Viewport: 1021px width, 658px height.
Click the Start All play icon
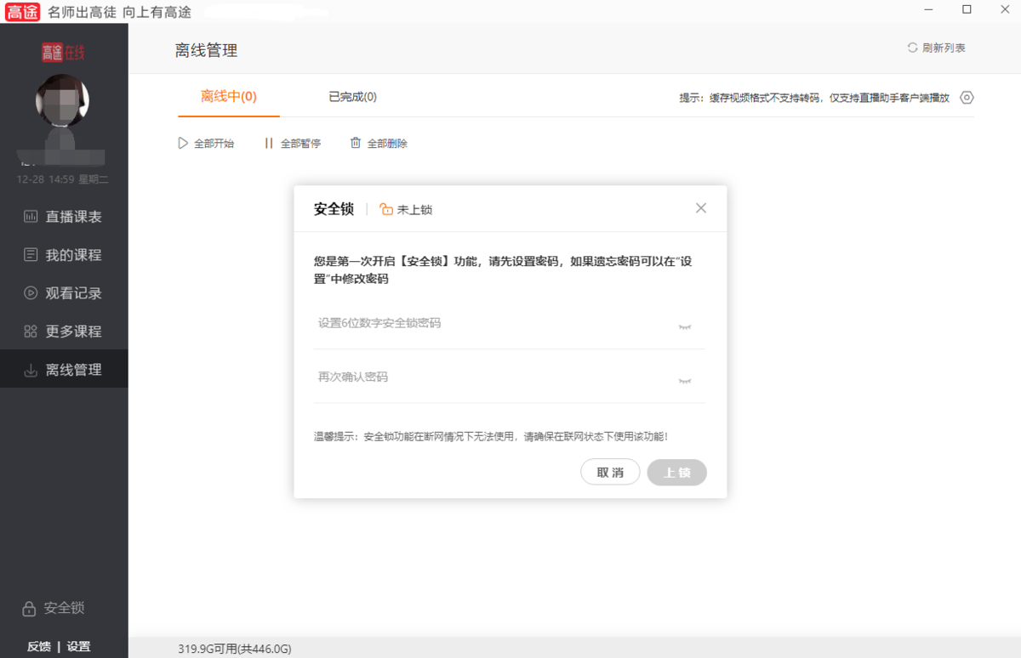point(182,144)
